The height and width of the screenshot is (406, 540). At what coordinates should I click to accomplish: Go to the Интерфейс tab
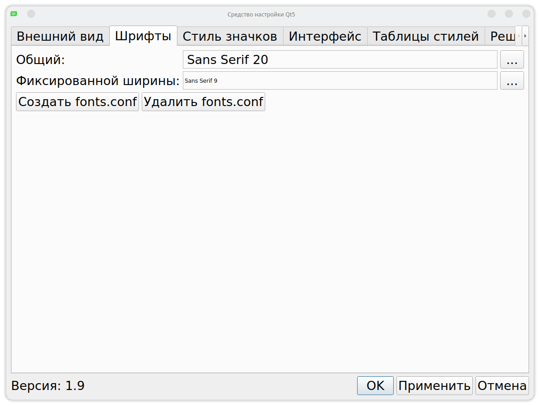pos(325,37)
